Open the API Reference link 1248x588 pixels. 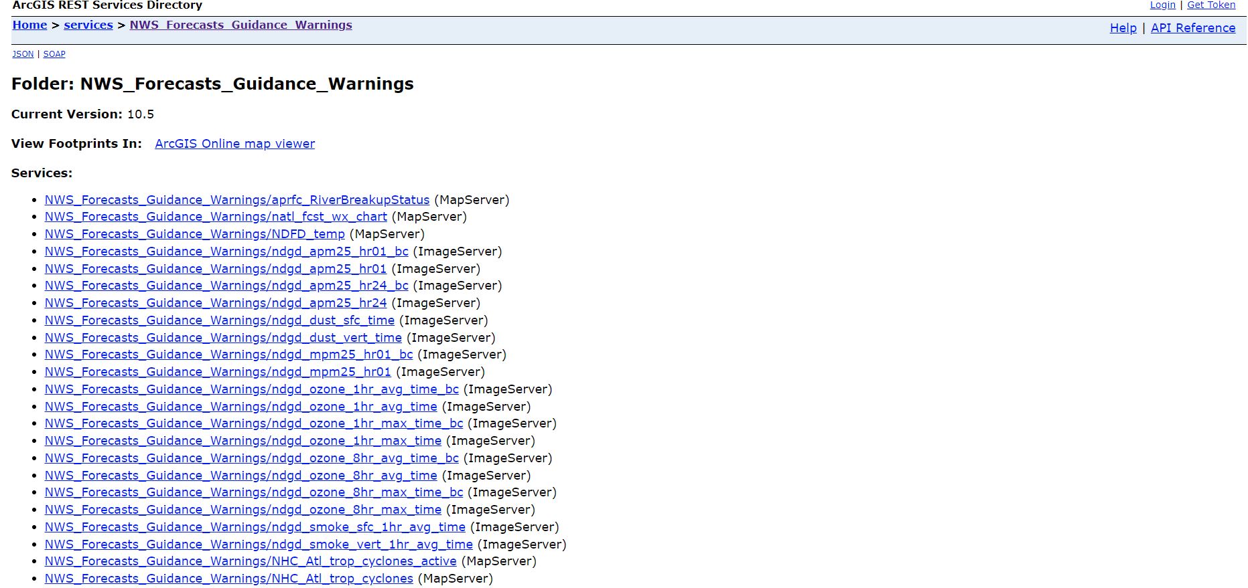1193,28
